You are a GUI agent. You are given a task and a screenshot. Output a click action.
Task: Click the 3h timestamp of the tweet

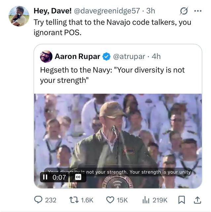[150, 11]
